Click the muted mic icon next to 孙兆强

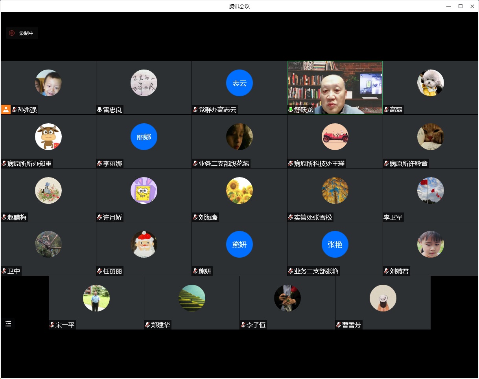click(14, 110)
